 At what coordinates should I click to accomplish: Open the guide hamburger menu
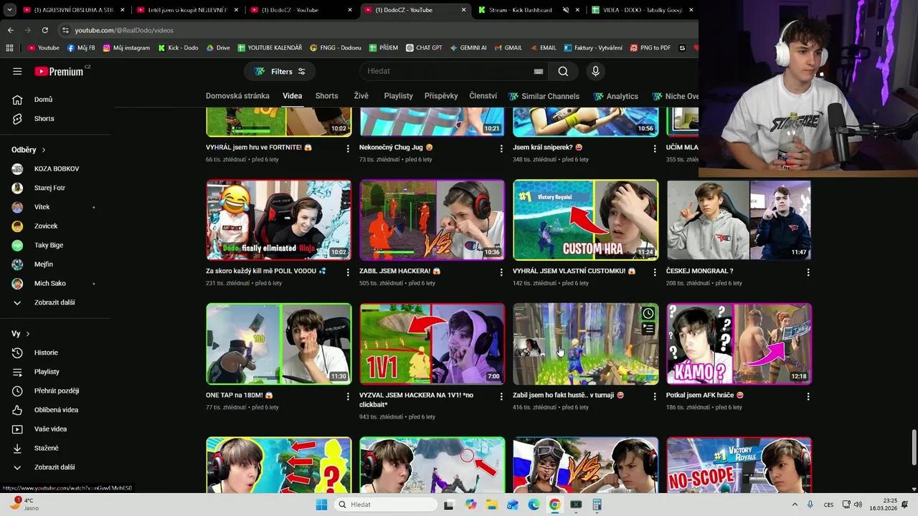17,71
